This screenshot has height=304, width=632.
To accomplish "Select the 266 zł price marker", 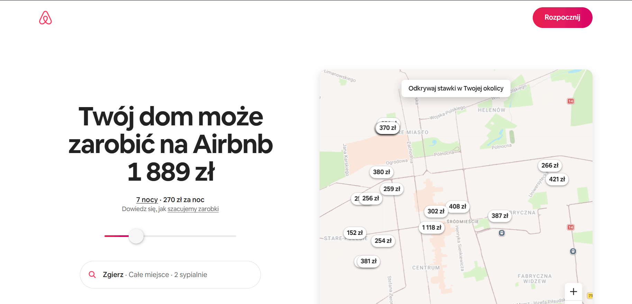I will [x=550, y=165].
